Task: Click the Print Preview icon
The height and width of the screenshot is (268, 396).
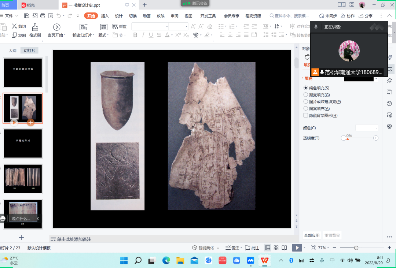Action: click(51, 16)
